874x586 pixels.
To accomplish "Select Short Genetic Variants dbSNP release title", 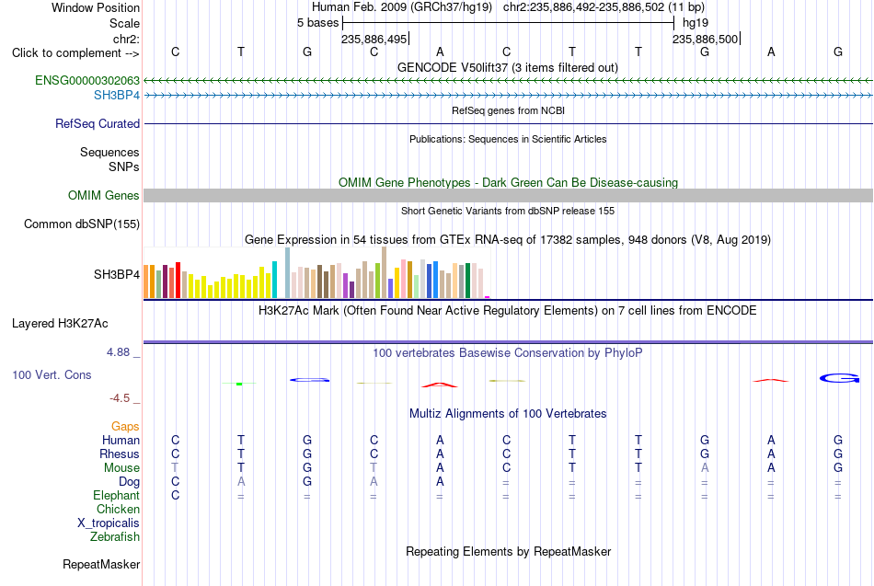I will tap(507, 211).
